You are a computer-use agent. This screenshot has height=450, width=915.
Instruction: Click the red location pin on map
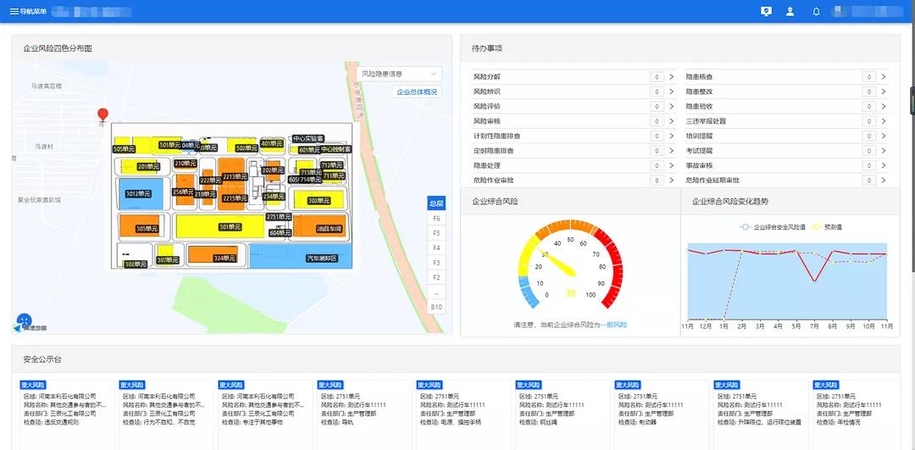click(x=103, y=114)
